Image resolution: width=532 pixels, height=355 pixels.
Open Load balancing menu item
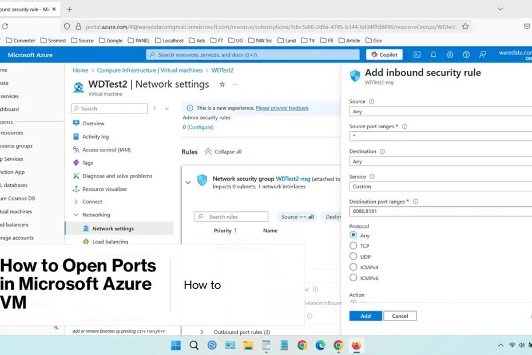point(110,242)
